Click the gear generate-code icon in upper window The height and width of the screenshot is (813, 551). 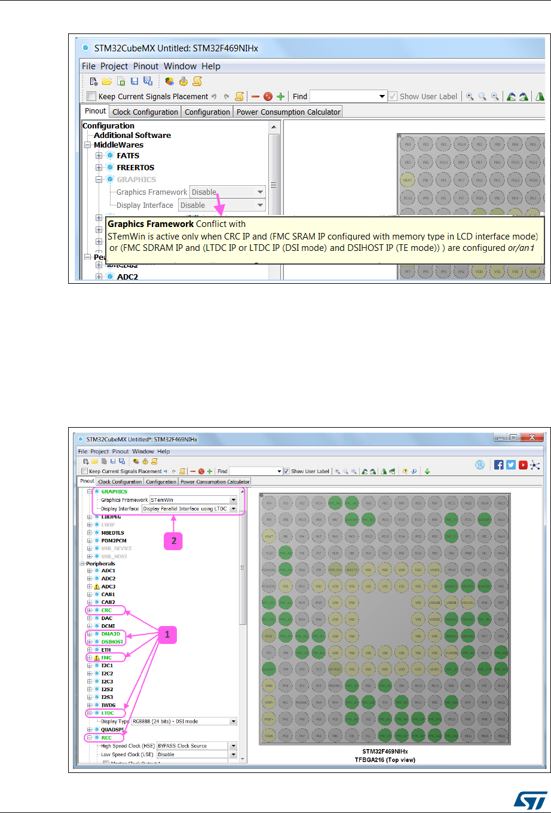click(x=184, y=81)
